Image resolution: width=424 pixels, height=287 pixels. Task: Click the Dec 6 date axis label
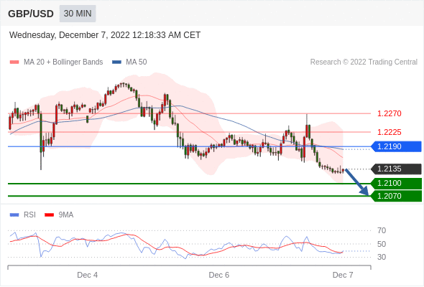218,275
